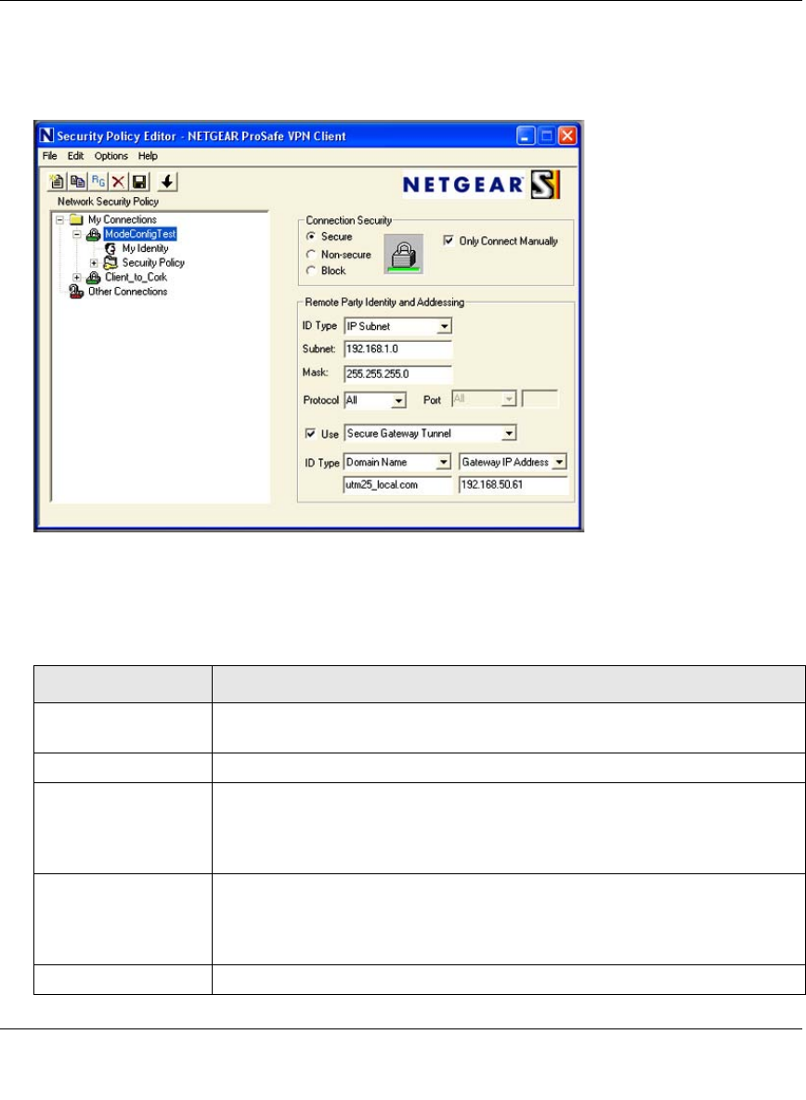Select My Identity in the tree
This screenshot has height=1100, width=806.
click(x=145, y=248)
